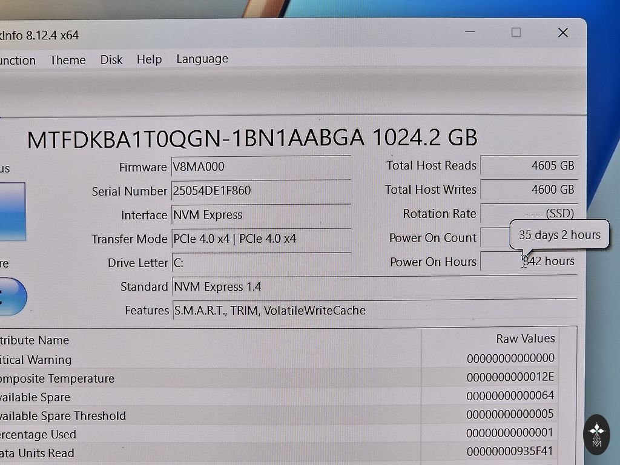Open the Disk menu
Screen dimensions: 620x465
point(111,59)
